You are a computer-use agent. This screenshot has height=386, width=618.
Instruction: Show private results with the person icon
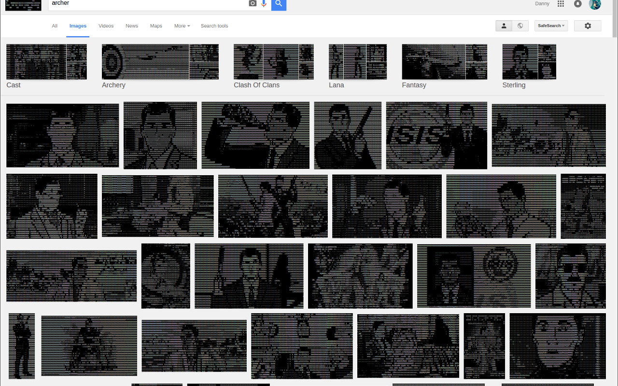(504, 26)
